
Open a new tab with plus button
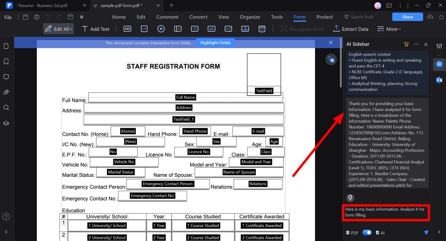(x=172, y=5)
